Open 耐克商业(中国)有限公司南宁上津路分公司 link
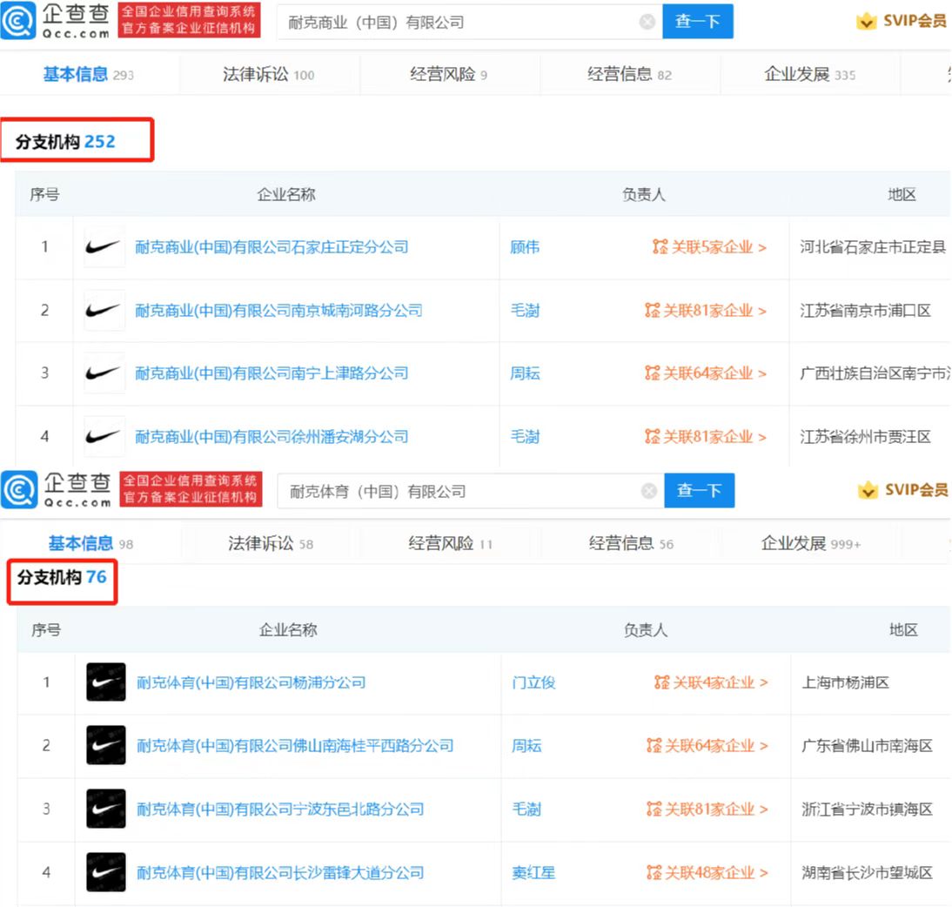Viewport: 952px width, 907px height. point(272,373)
